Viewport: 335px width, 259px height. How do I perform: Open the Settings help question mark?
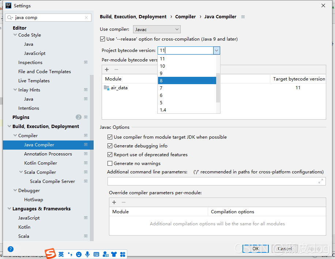coord(11,249)
